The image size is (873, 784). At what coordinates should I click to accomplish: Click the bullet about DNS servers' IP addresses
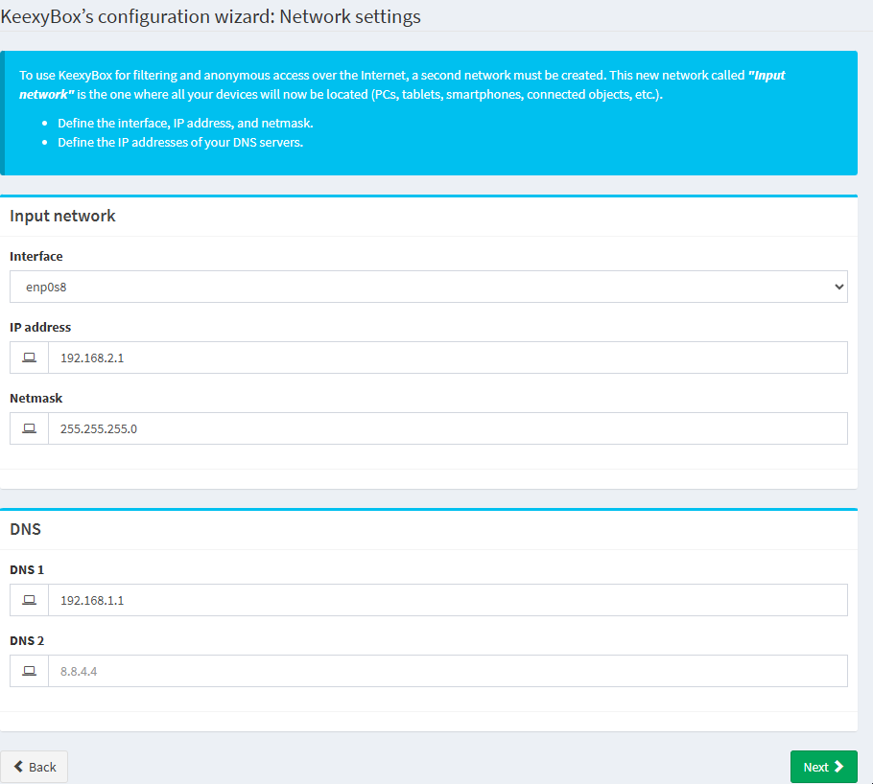(x=180, y=143)
